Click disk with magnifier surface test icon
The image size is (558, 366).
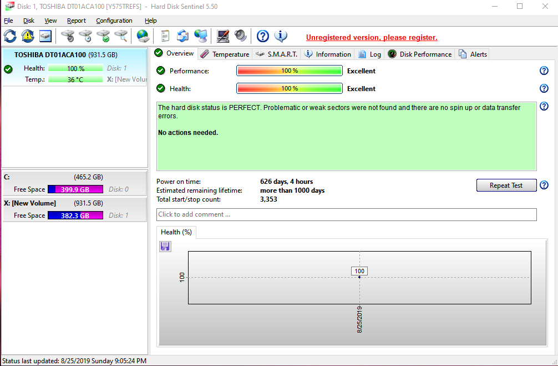(x=121, y=36)
